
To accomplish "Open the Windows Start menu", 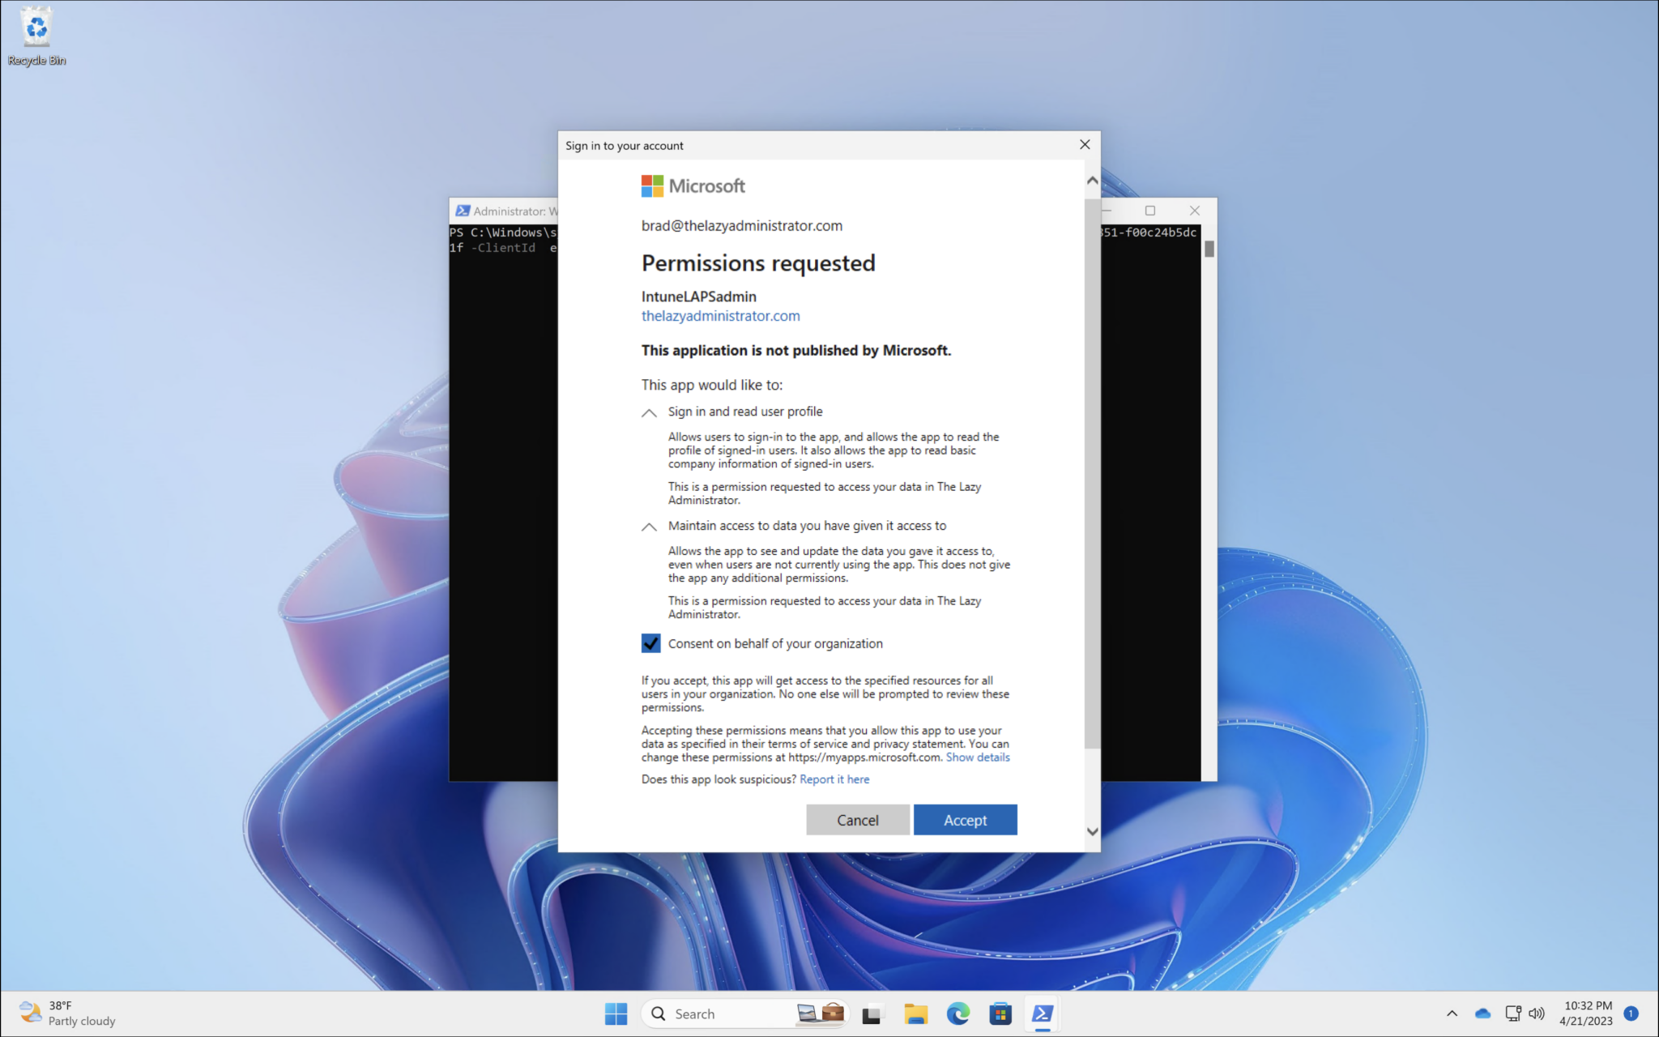I will click(616, 1014).
